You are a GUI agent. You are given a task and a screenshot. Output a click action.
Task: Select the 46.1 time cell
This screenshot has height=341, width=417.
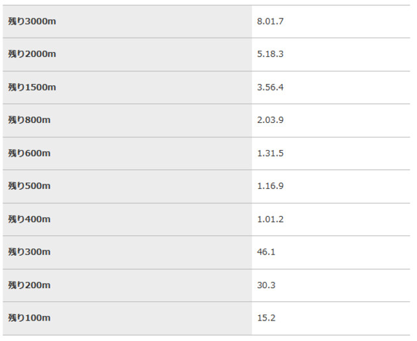click(x=266, y=252)
